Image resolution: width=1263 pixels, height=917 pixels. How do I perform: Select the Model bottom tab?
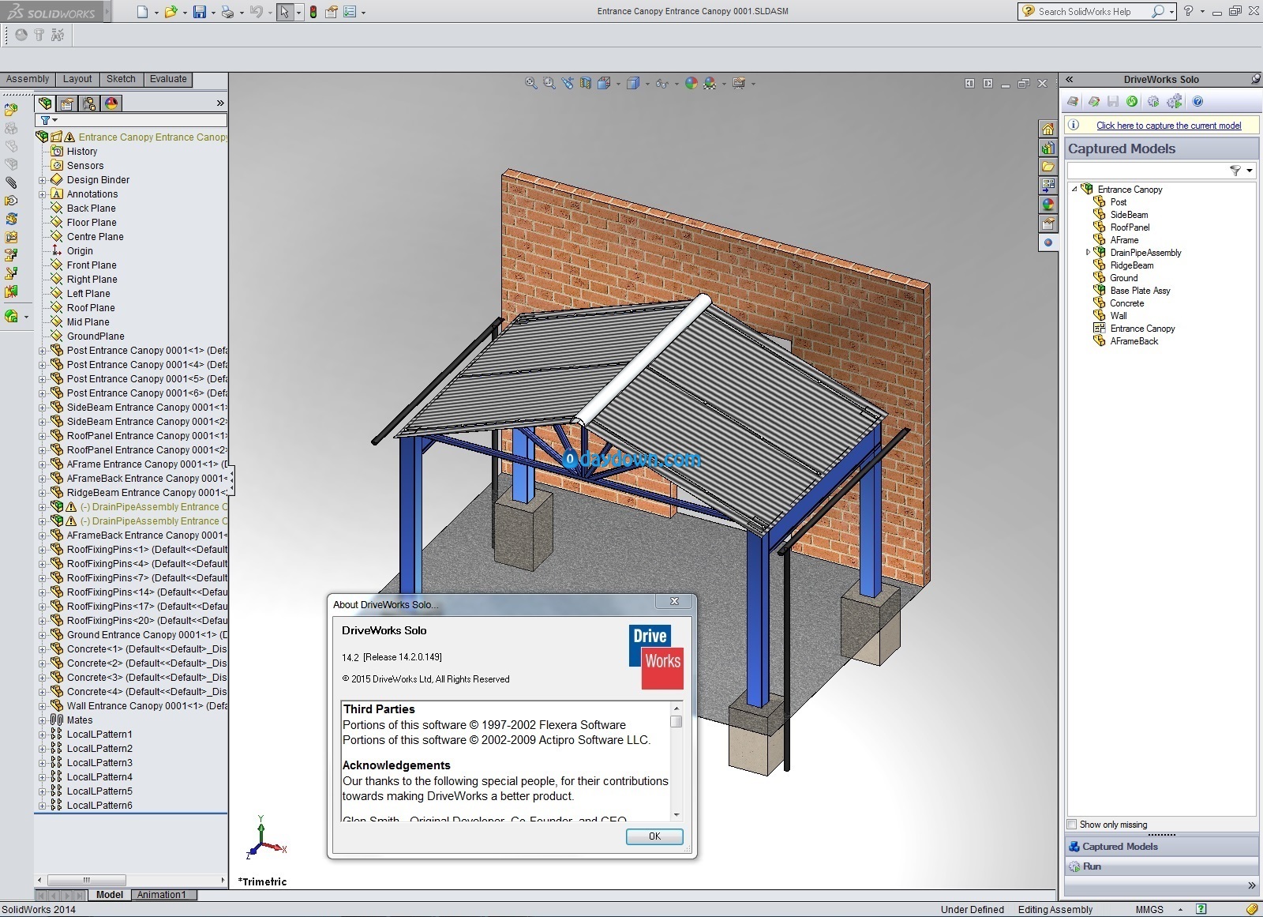tap(110, 895)
